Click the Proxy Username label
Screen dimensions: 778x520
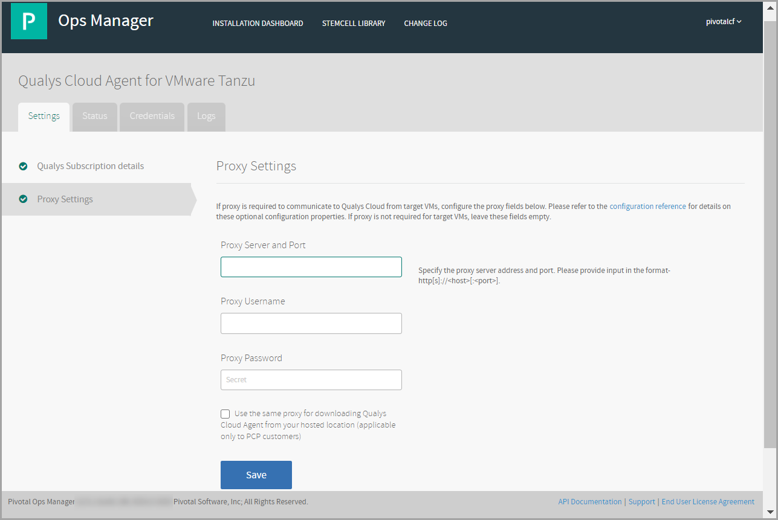click(x=253, y=301)
